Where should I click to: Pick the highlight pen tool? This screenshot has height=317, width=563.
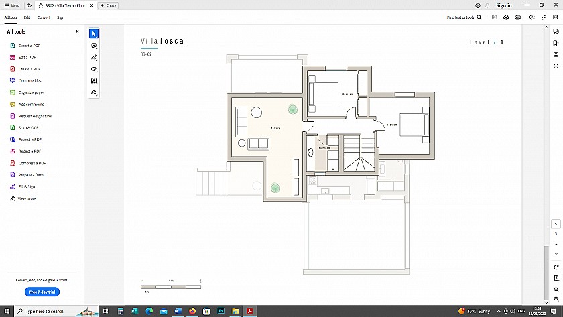[94, 58]
